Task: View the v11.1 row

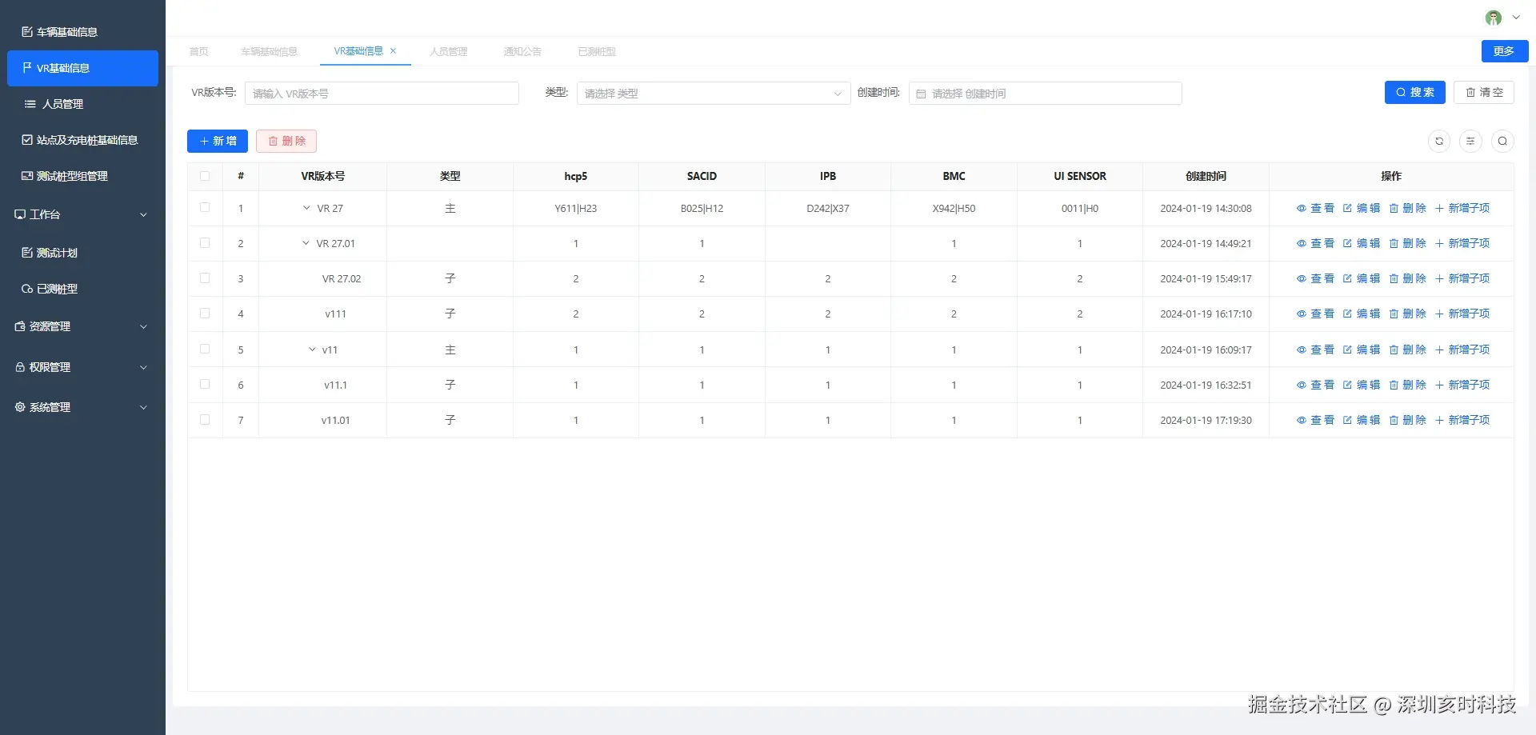Action: [x=1315, y=385]
